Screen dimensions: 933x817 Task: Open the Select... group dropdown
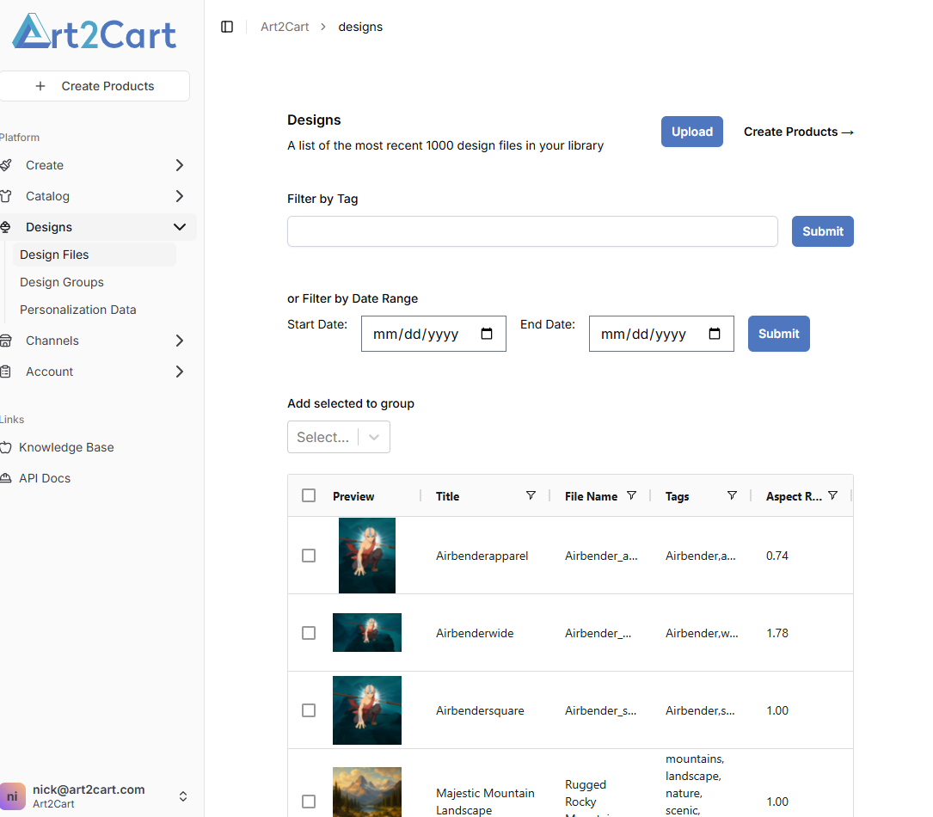pos(338,437)
